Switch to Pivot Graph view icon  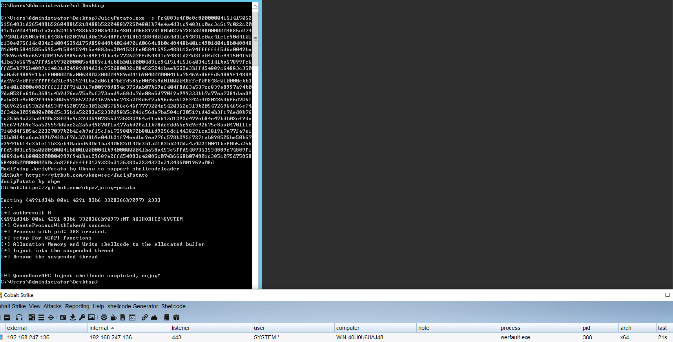pos(32,317)
